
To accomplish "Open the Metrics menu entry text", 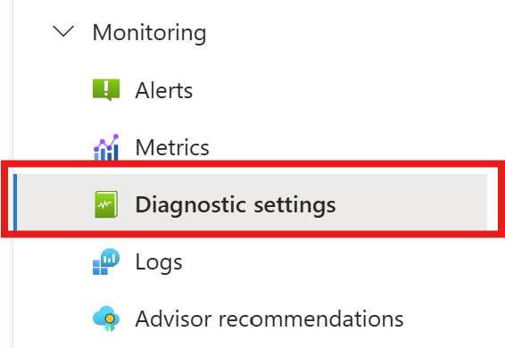I will (x=172, y=147).
